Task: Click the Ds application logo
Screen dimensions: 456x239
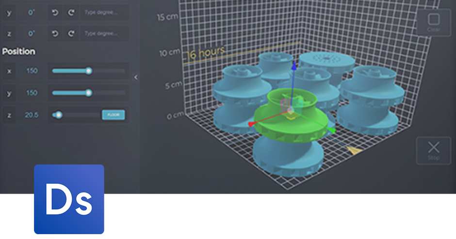Action: pyautogui.click(x=69, y=199)
